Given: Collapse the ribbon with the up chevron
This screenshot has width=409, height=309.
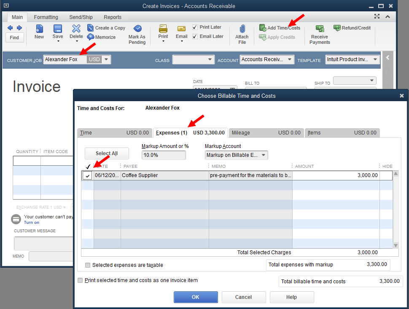Looking at the screenshot, I should click(x=387, y=17).
